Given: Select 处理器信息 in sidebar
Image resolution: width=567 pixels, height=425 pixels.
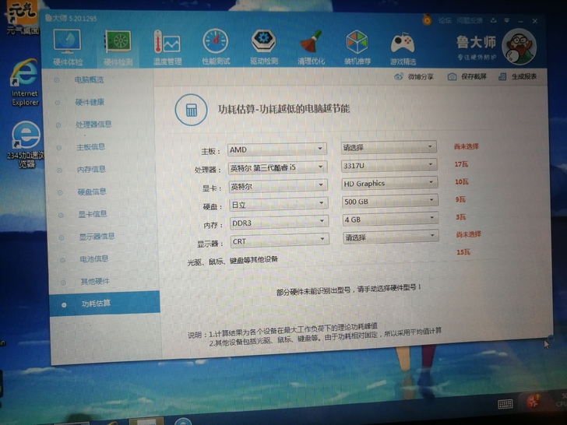Looking at the screenshot, I should coord(93,125).
